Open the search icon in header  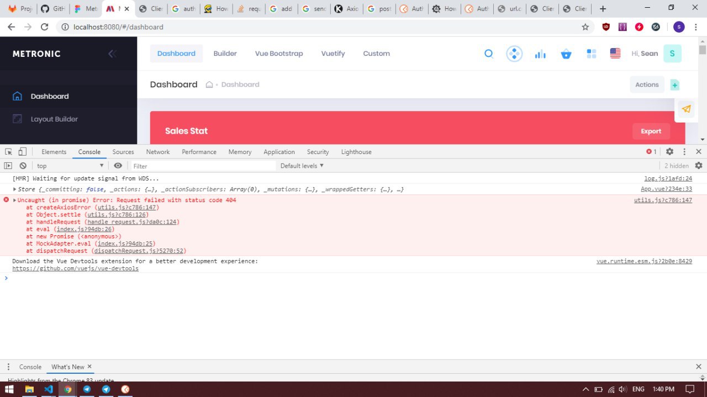coord(489,54)
